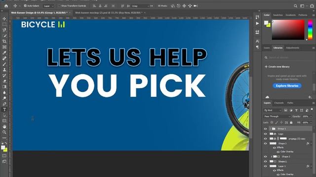Click the Explore libraries button
This screenshot has height=177, width=316.
click(x=287, y=86)
